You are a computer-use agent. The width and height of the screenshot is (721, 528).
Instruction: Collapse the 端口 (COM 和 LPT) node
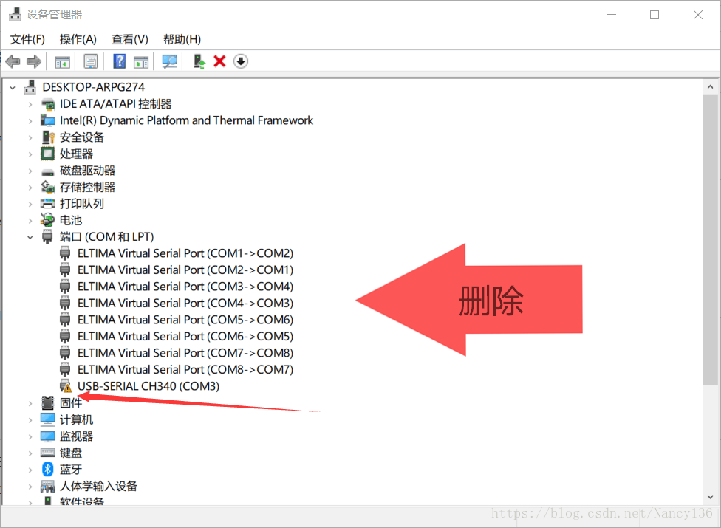coord(30,237)
